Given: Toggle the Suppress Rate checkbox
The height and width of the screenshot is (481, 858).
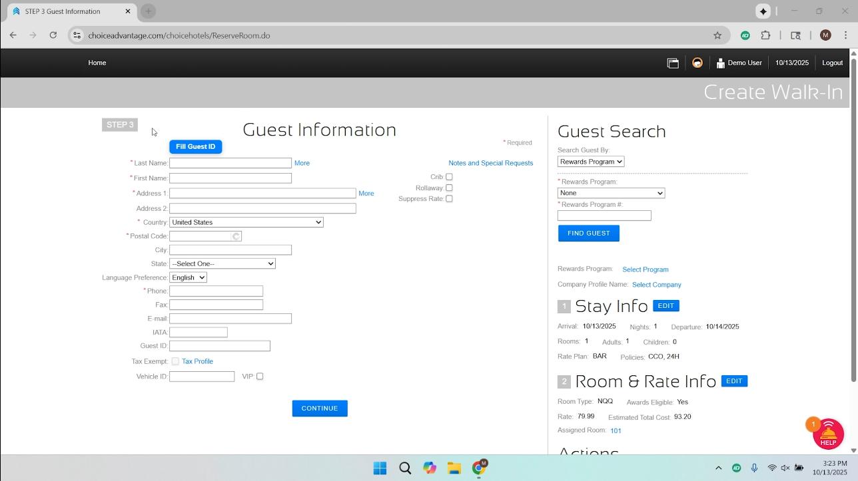Looking at the screenshot, I should tap(449, 199).
